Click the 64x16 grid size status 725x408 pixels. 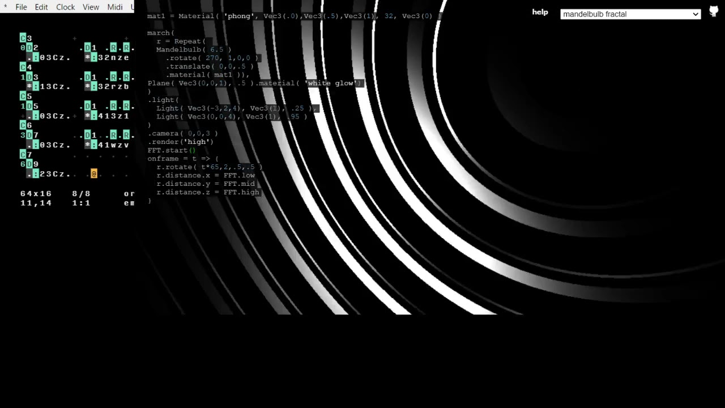[x=36, y=193]
